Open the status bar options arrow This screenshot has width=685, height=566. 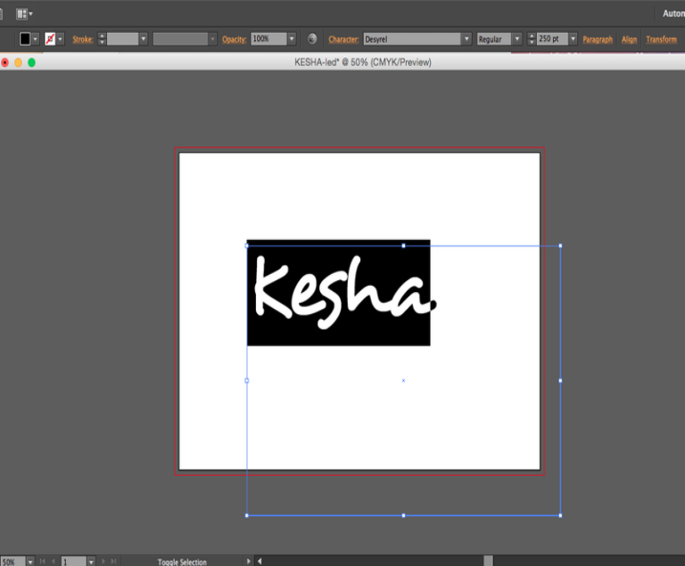click(248, 562)
